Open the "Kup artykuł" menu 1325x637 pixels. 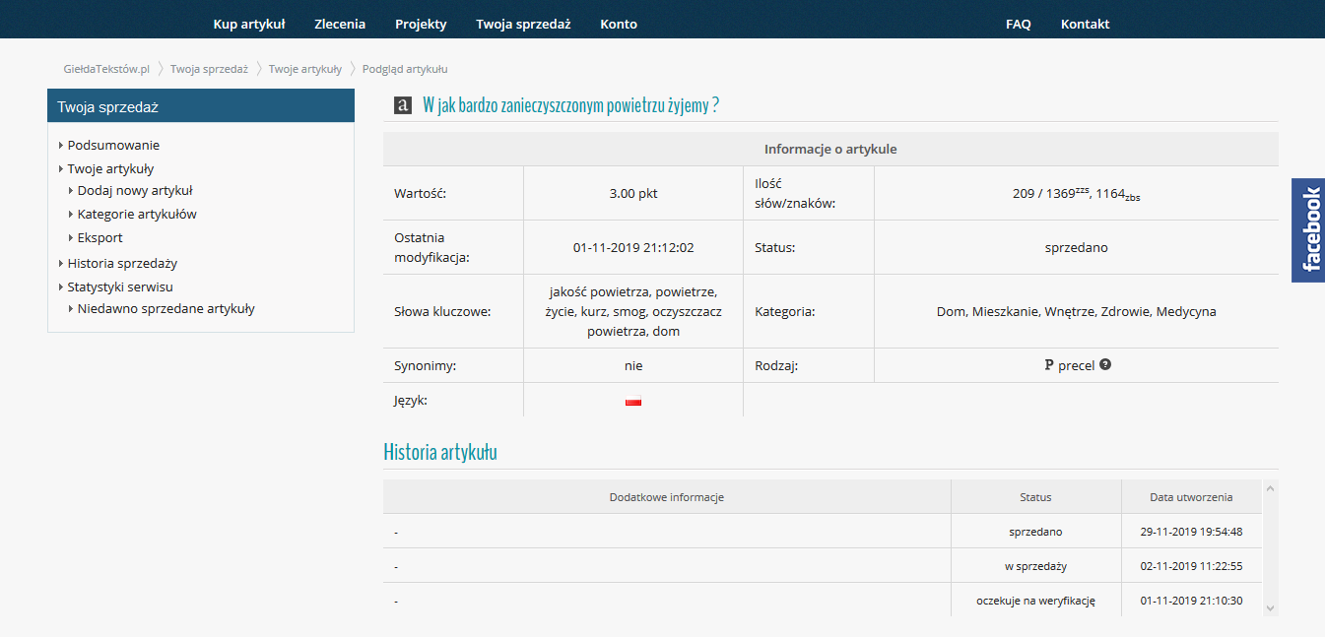click(x=248, y=23)
